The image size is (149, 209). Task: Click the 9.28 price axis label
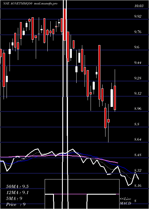pyautogui.click(x=138, y=78)
